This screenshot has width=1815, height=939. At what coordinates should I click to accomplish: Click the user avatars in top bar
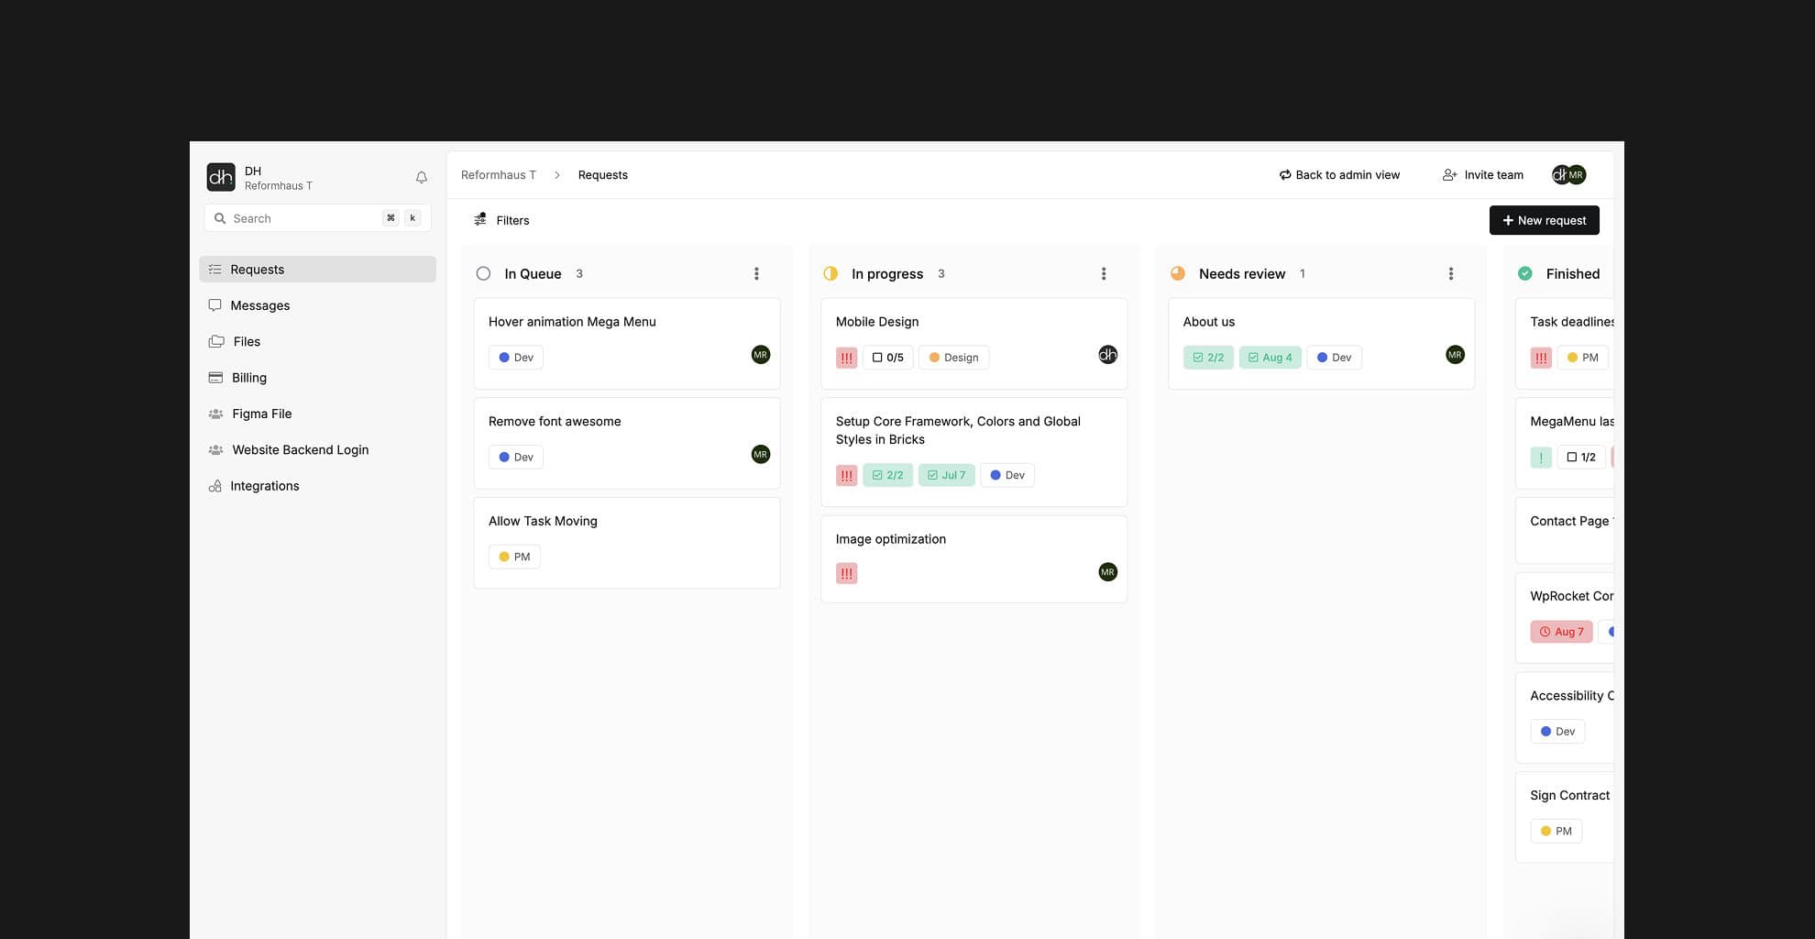tap(1568, 174)
